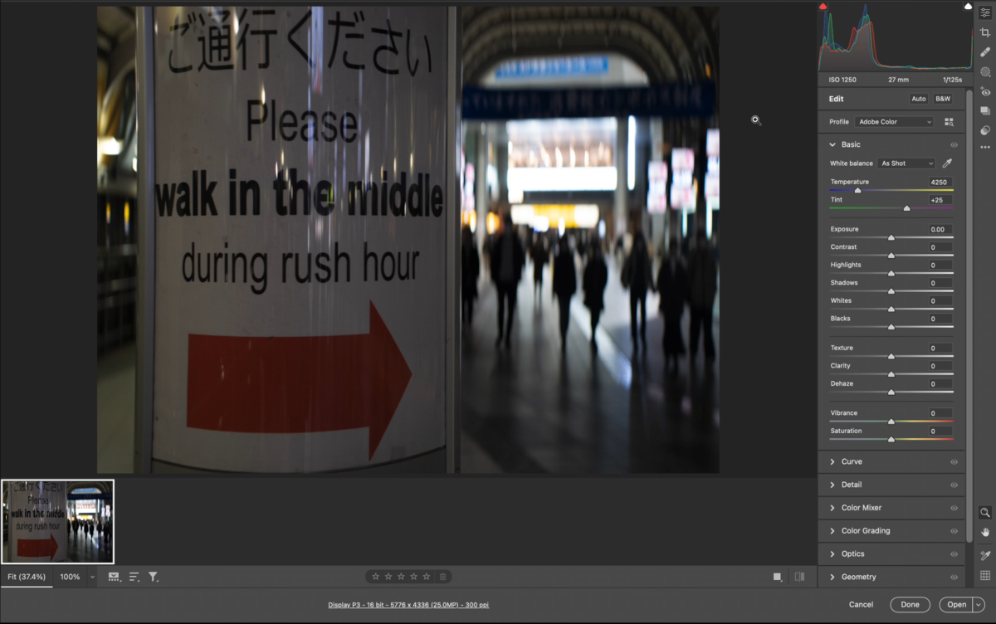This screenshot has height=624, width=996.
Task: Click the Done button
Action: (x=910, y=605)
